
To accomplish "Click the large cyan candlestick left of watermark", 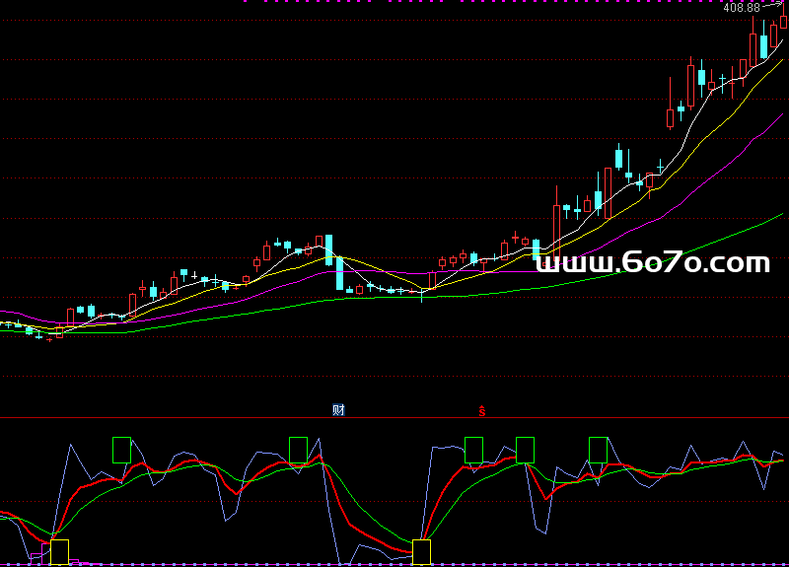I will tap(537, 249).
